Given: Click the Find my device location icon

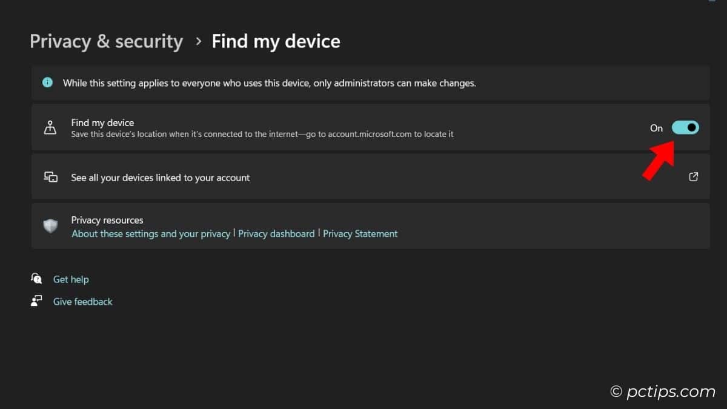Looking at the screenshot, I should [50, 127].
